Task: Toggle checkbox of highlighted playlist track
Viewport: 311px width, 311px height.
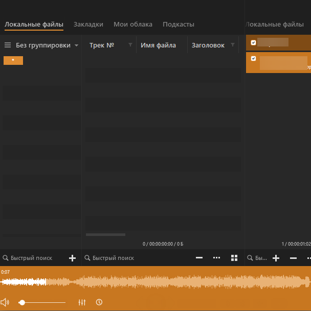Action: click(x=253, y=59)
